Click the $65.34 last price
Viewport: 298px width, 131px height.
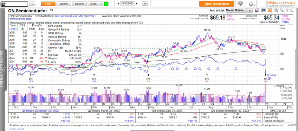coord(271,18)
